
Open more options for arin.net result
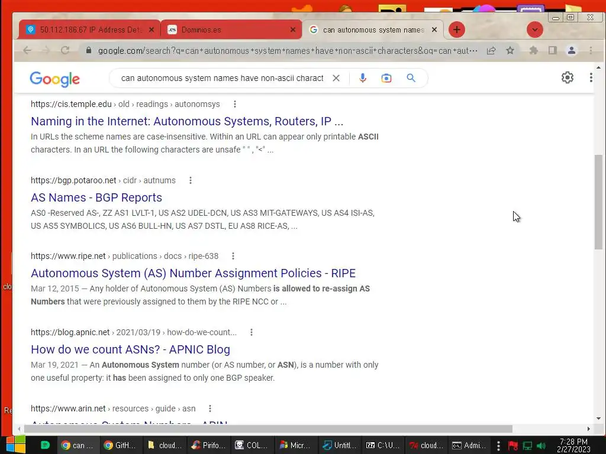click(x=210, y=408)
